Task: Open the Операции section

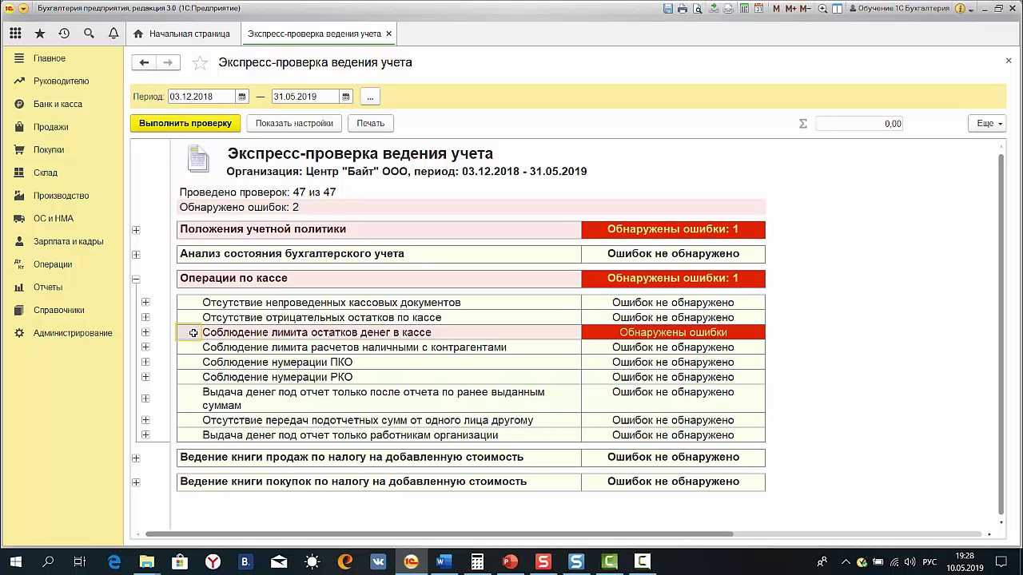Action: (53, 264)
